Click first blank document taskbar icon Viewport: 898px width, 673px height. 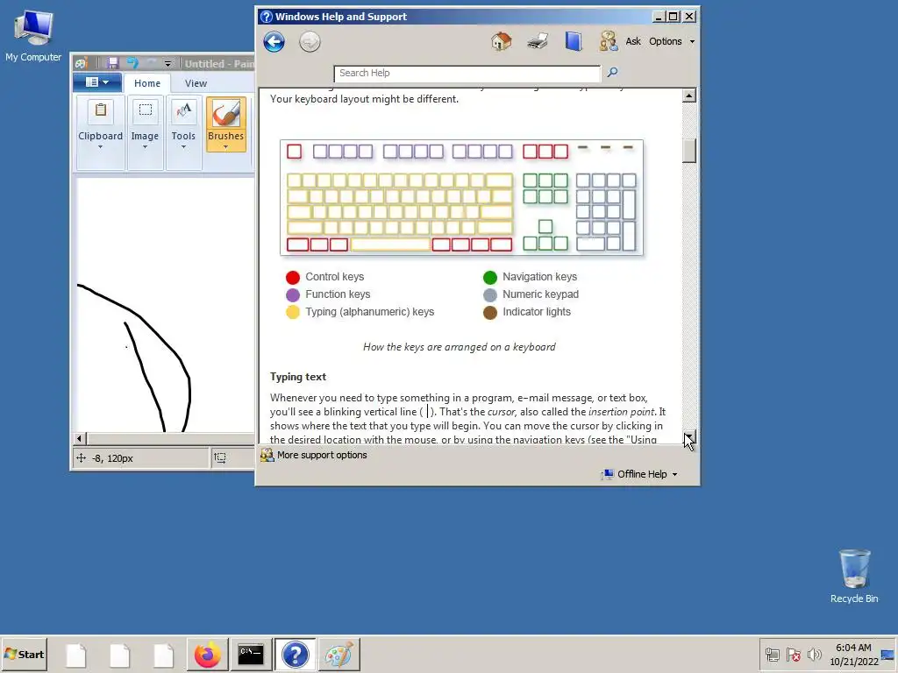click(x=76, y=655)
